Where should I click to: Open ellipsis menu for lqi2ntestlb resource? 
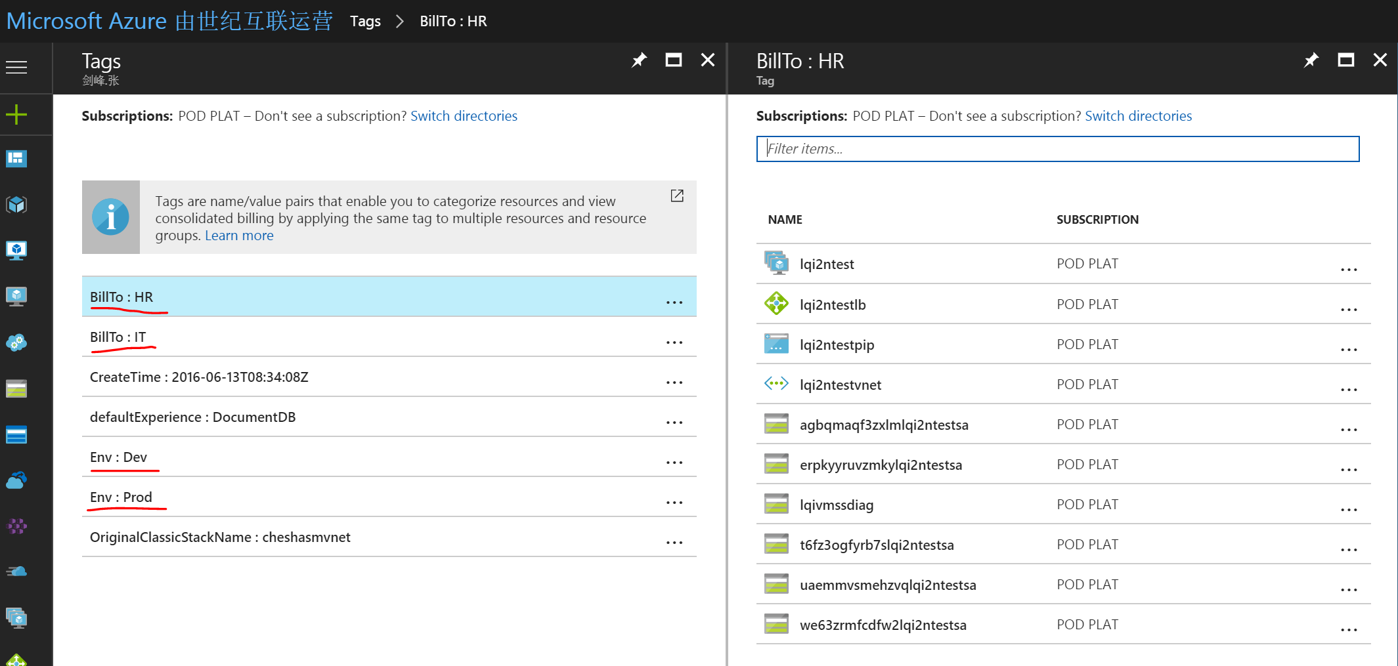(1349, 310)
